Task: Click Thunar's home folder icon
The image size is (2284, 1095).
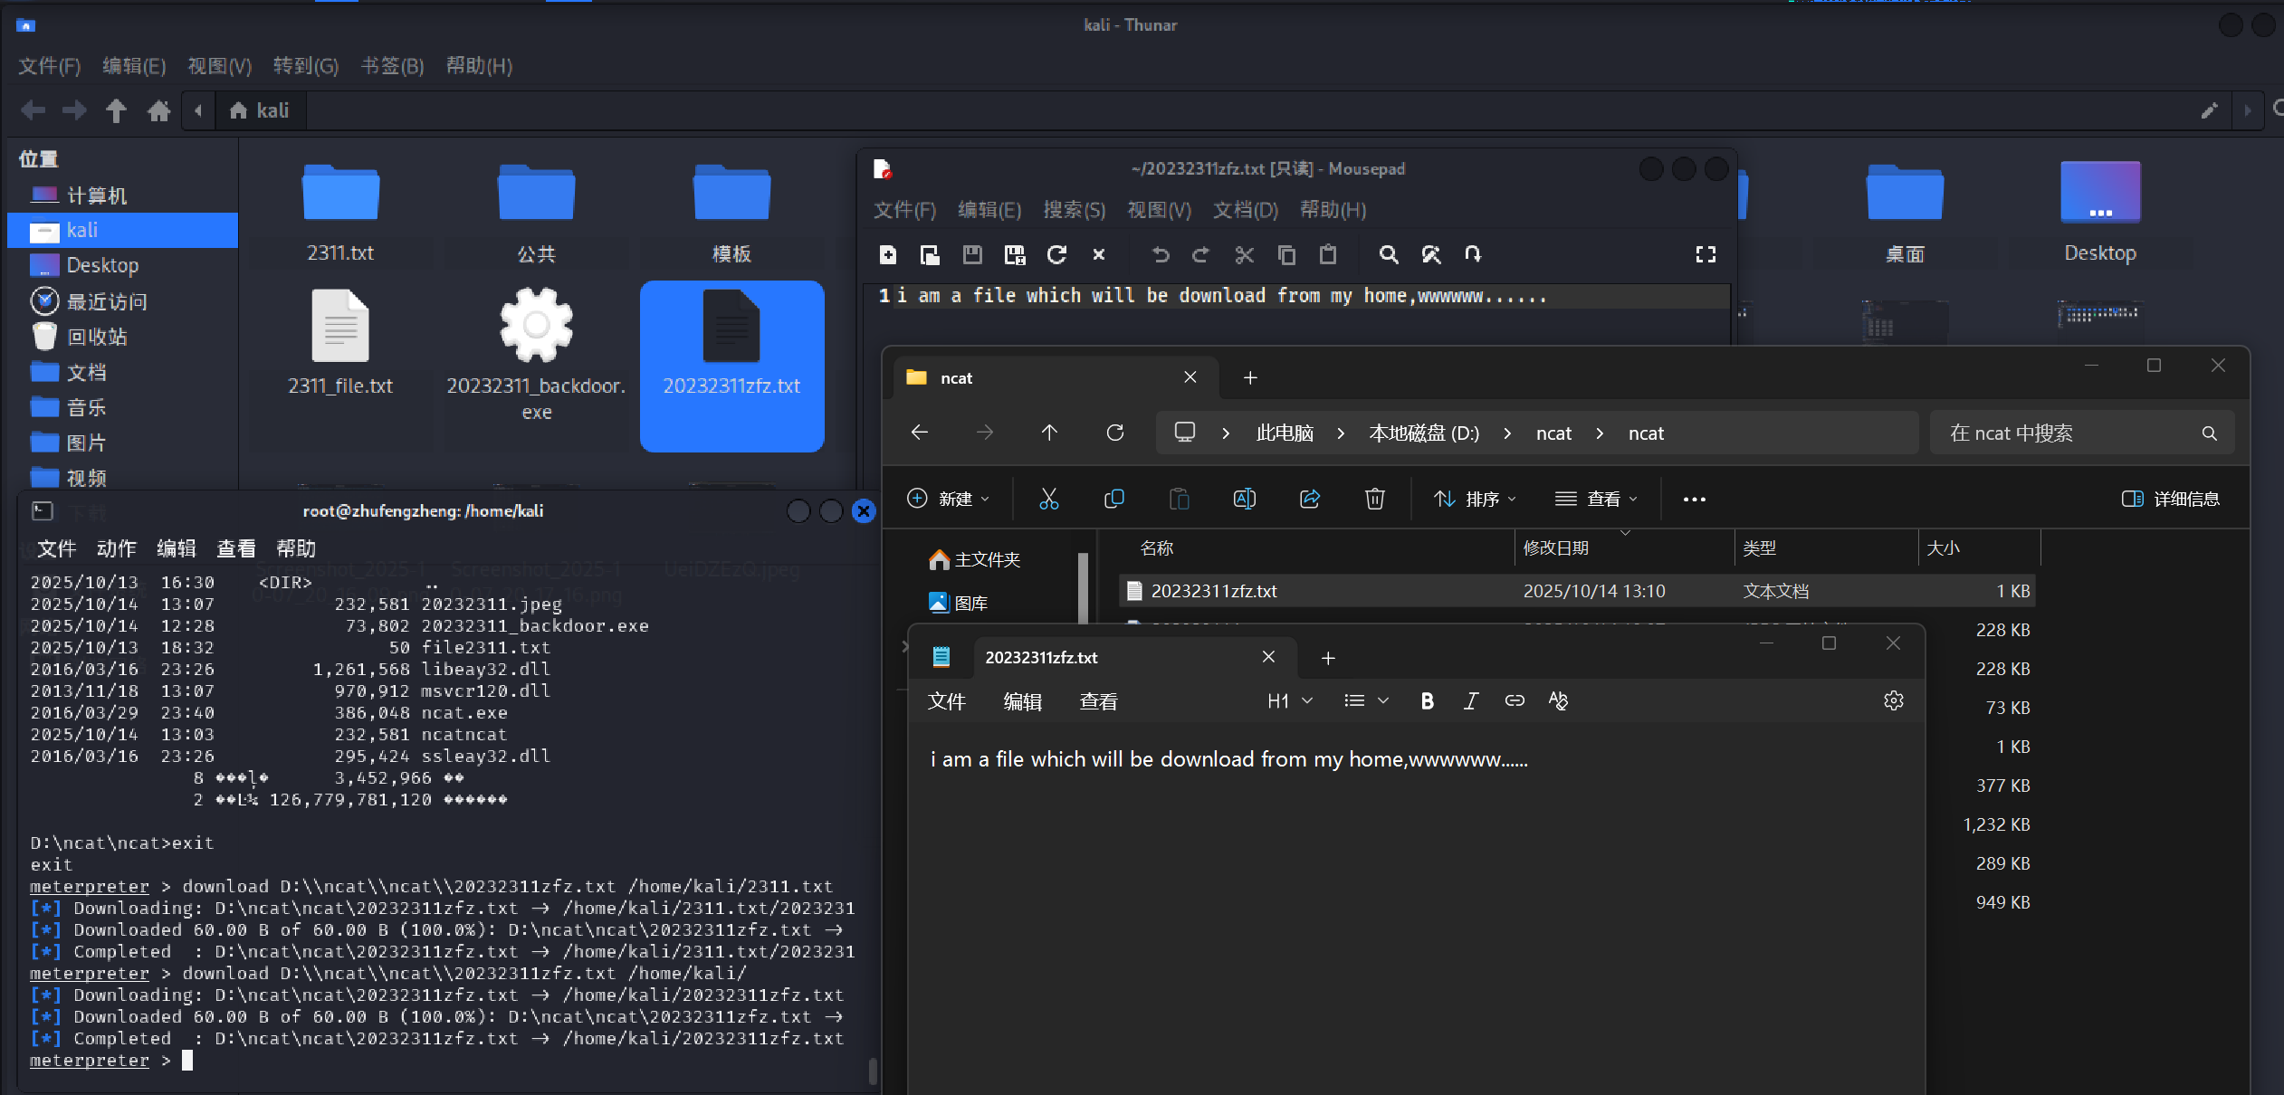Action: 159,110
